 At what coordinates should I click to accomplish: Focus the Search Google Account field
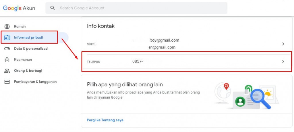(136, 8)
